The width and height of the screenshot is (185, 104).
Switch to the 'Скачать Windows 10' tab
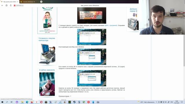(x=29, y=2)
